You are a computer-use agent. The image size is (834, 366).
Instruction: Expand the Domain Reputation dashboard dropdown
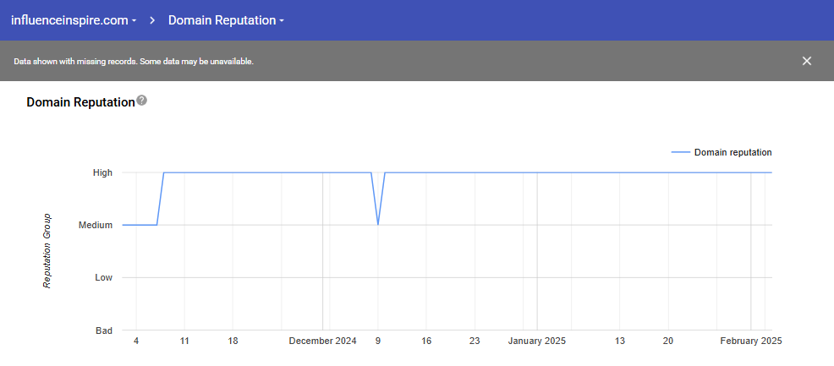[226, 20]
